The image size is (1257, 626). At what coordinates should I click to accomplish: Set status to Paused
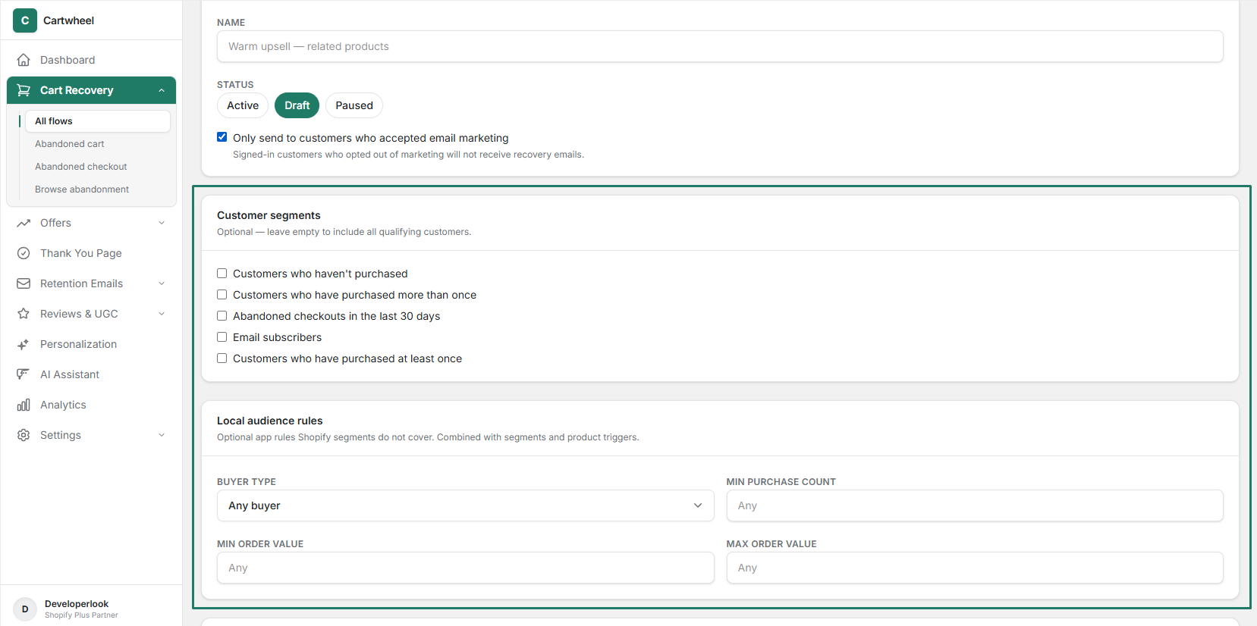[354, 105]
